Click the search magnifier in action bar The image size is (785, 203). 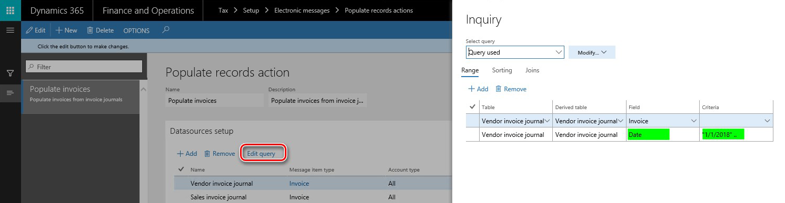point(166,30)
